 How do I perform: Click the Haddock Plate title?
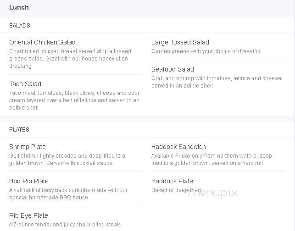[x=172, y=181]
